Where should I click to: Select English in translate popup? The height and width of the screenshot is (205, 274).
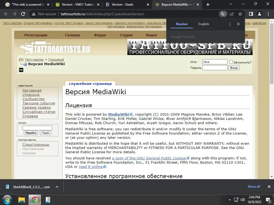(x=204, y=24)
